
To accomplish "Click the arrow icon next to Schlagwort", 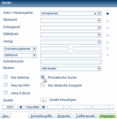I will coord(108,28).
